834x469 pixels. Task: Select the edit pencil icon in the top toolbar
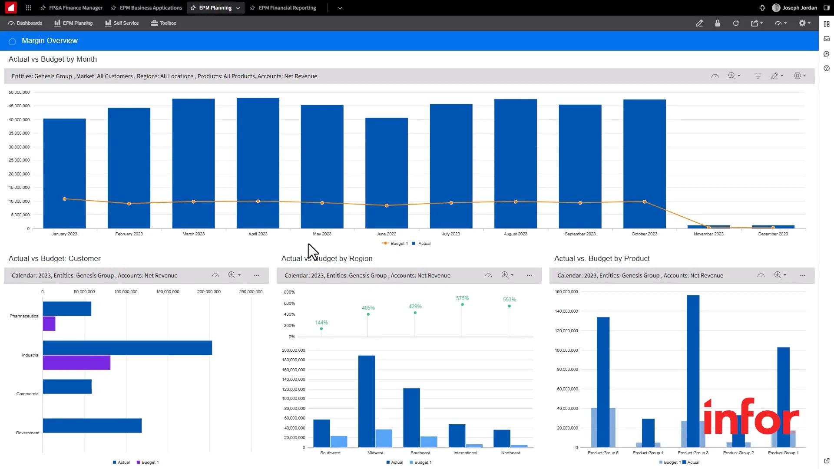[x=700, y=23]
